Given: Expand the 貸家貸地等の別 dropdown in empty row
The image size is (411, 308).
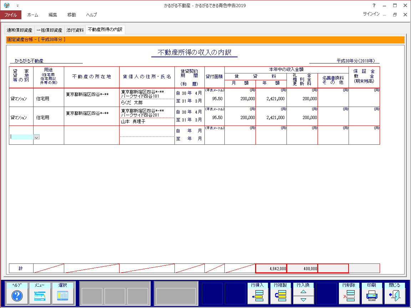Looking at the screenshot, I should tap(37, 137).
